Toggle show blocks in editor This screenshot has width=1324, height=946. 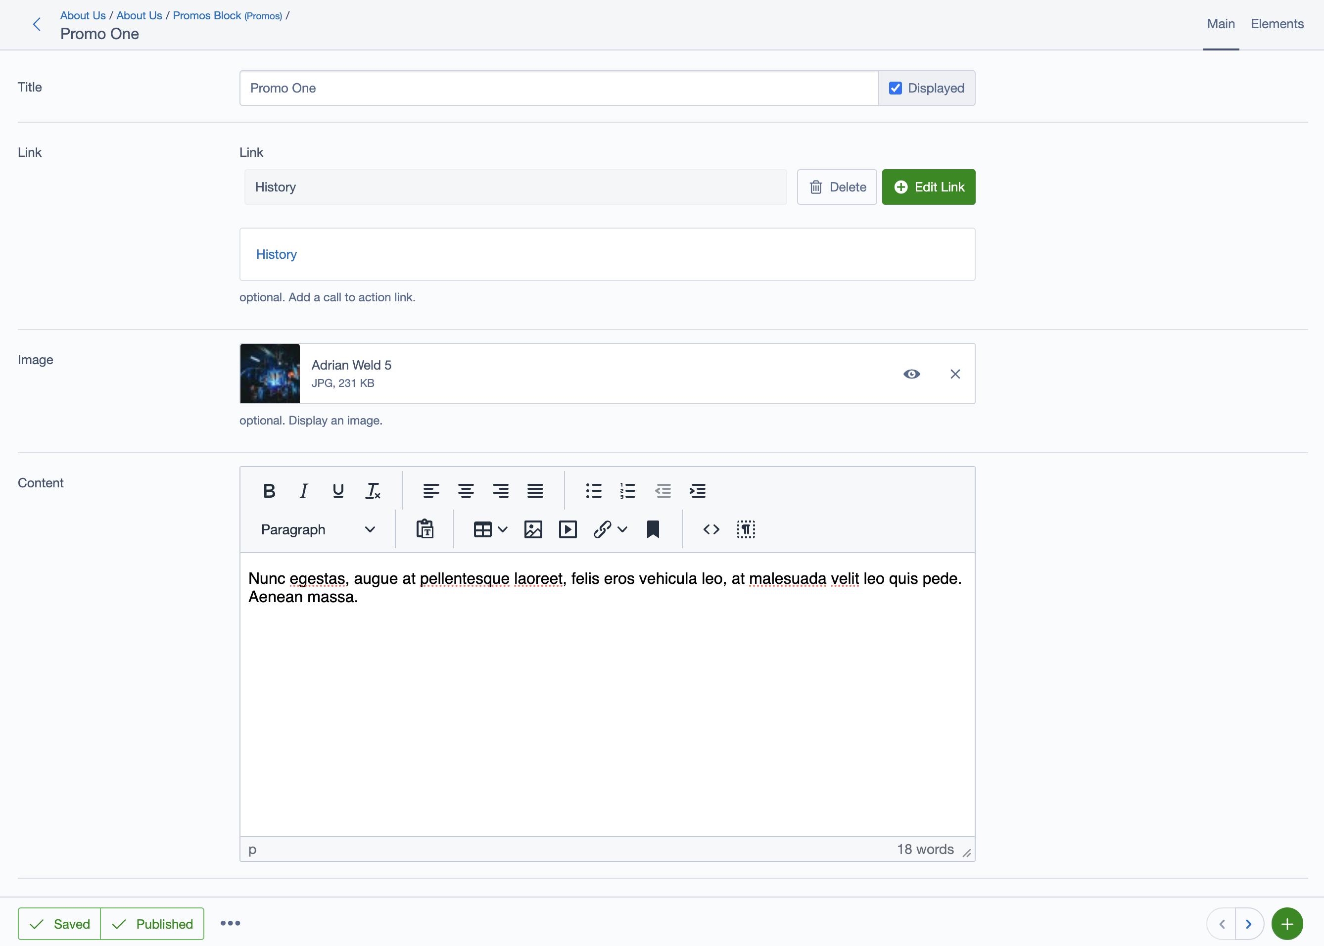pyautogui.click(x=746, y=529)
